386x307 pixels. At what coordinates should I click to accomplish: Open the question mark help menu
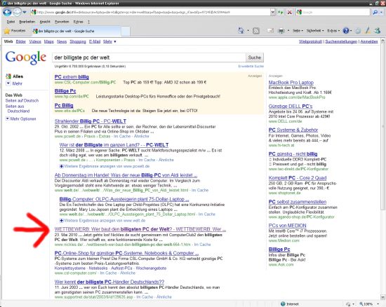tap(88, 22)
